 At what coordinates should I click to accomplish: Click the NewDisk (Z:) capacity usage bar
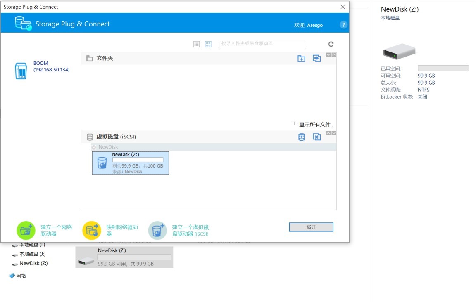[138, 160]
